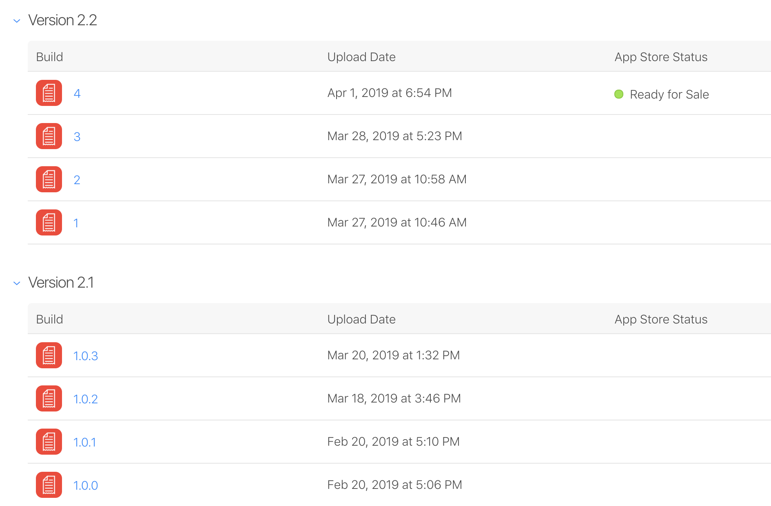
Task: Open build 1.0.3 link
Action: (x=86, y=356)
